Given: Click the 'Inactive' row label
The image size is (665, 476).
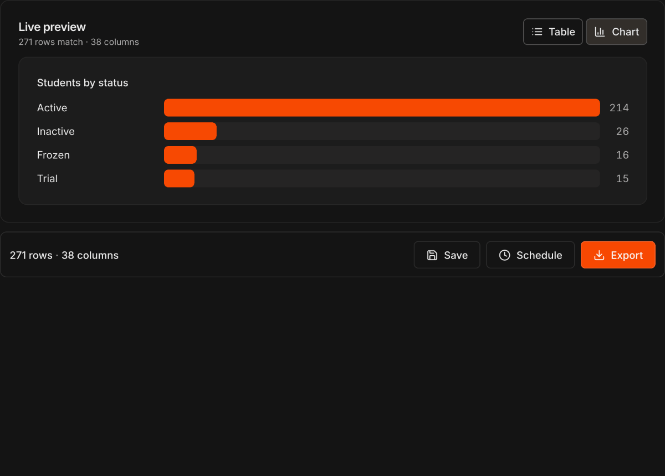Looking at the screenshot, I should click(x=56, y=131).
